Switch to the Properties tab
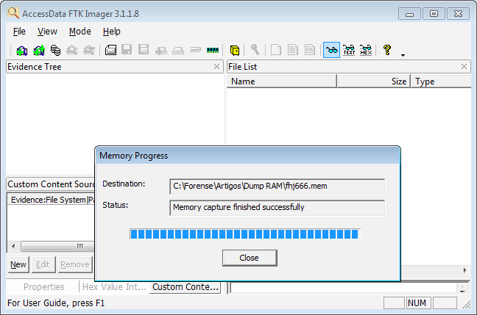This screenshot has width=477, height=315. coord(44,287)
